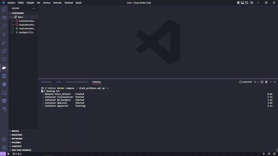
Task: Click the terminal scrollbar thumb
Action: [x=277, y=150]
